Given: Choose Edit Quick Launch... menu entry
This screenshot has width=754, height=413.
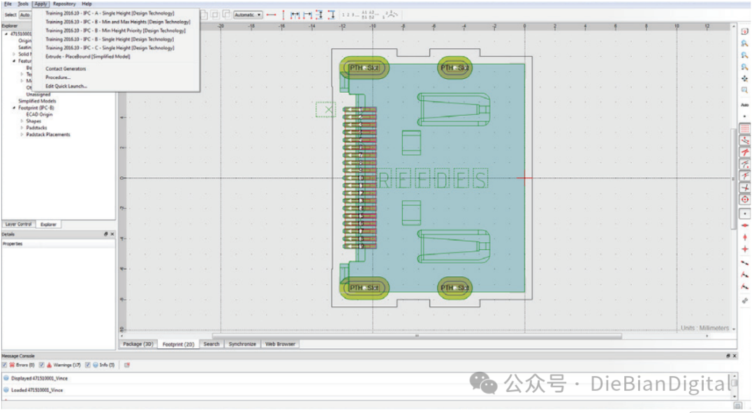Looking at the screenshot, I should [x=66, y=86].
